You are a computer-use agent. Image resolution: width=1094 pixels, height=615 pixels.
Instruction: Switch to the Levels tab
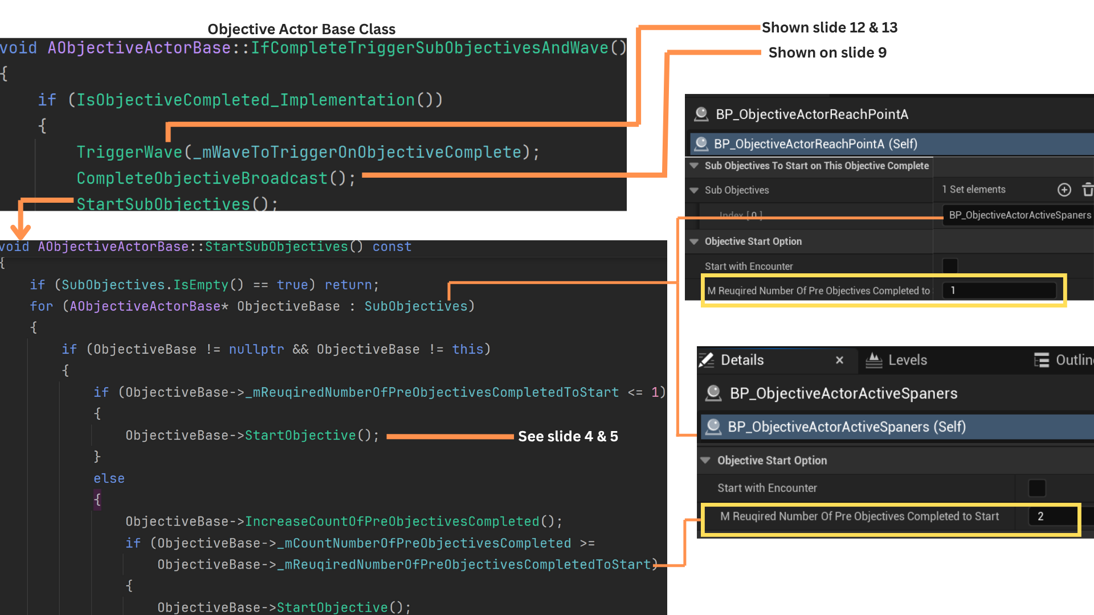click(x=907, y=360)
